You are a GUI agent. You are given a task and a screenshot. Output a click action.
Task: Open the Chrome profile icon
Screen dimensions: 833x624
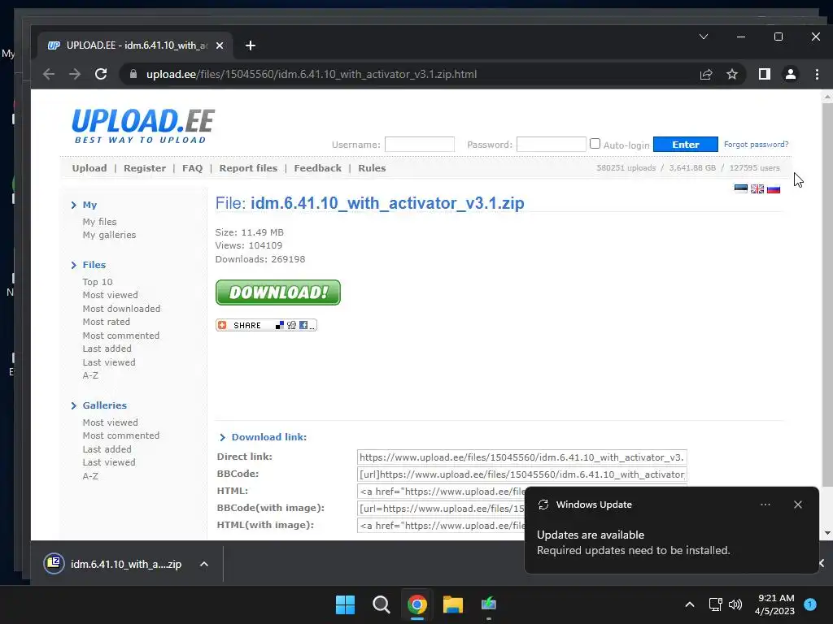pyautogui.click(x=791, y=74)
